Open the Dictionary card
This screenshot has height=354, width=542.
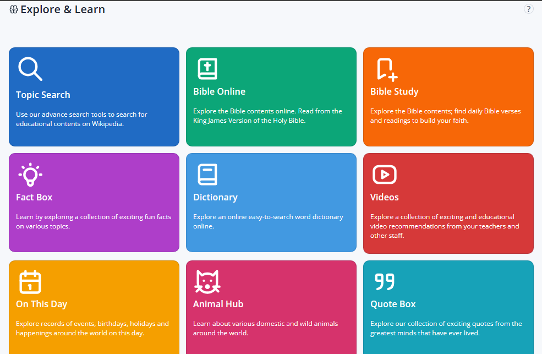coord(271,203)
